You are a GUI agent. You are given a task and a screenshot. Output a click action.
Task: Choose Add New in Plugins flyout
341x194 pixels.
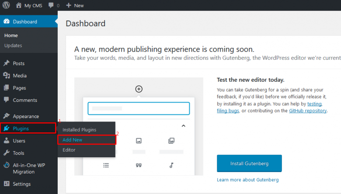pyautogui.click(x=73, y=140)
